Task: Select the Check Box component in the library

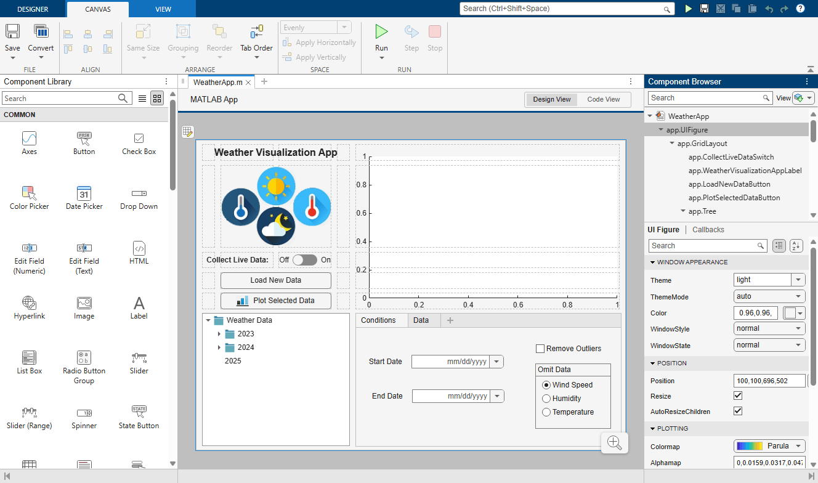Action: pyautogui.click(x=139, y=143)
